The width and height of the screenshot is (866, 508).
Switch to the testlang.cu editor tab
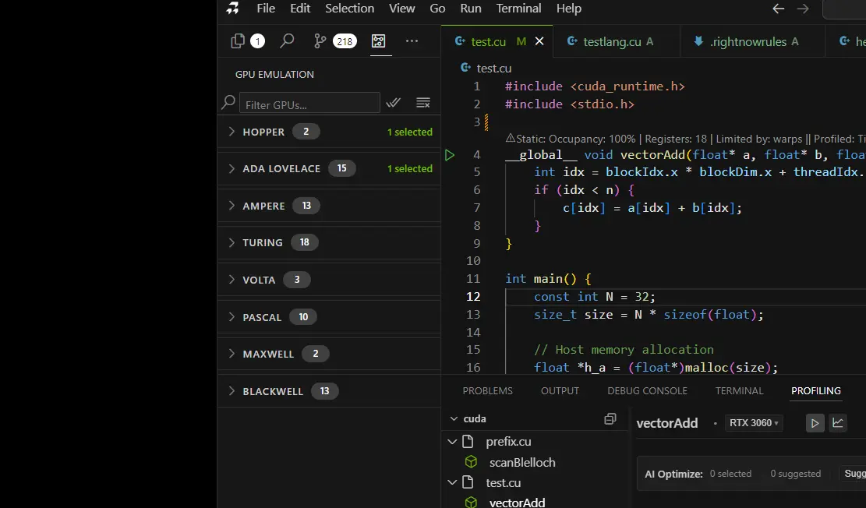pos(611,41)
